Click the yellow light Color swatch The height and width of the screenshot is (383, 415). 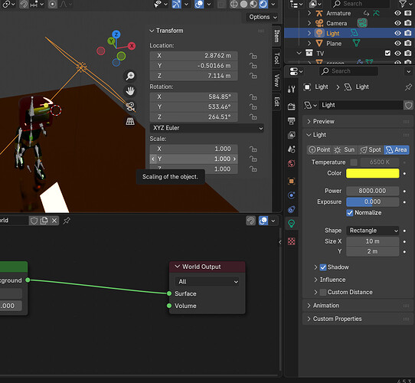[372, 173]
